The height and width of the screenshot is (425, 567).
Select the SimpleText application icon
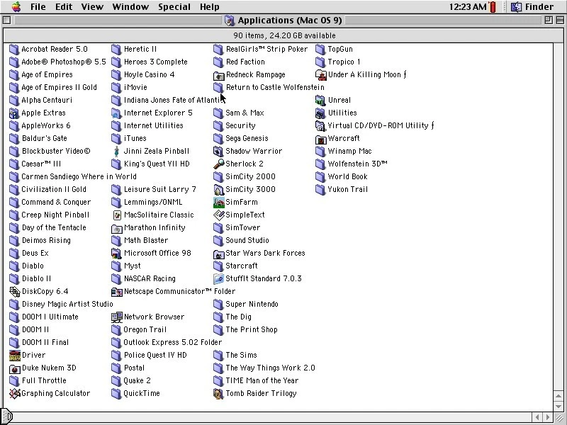coord(219,215)
